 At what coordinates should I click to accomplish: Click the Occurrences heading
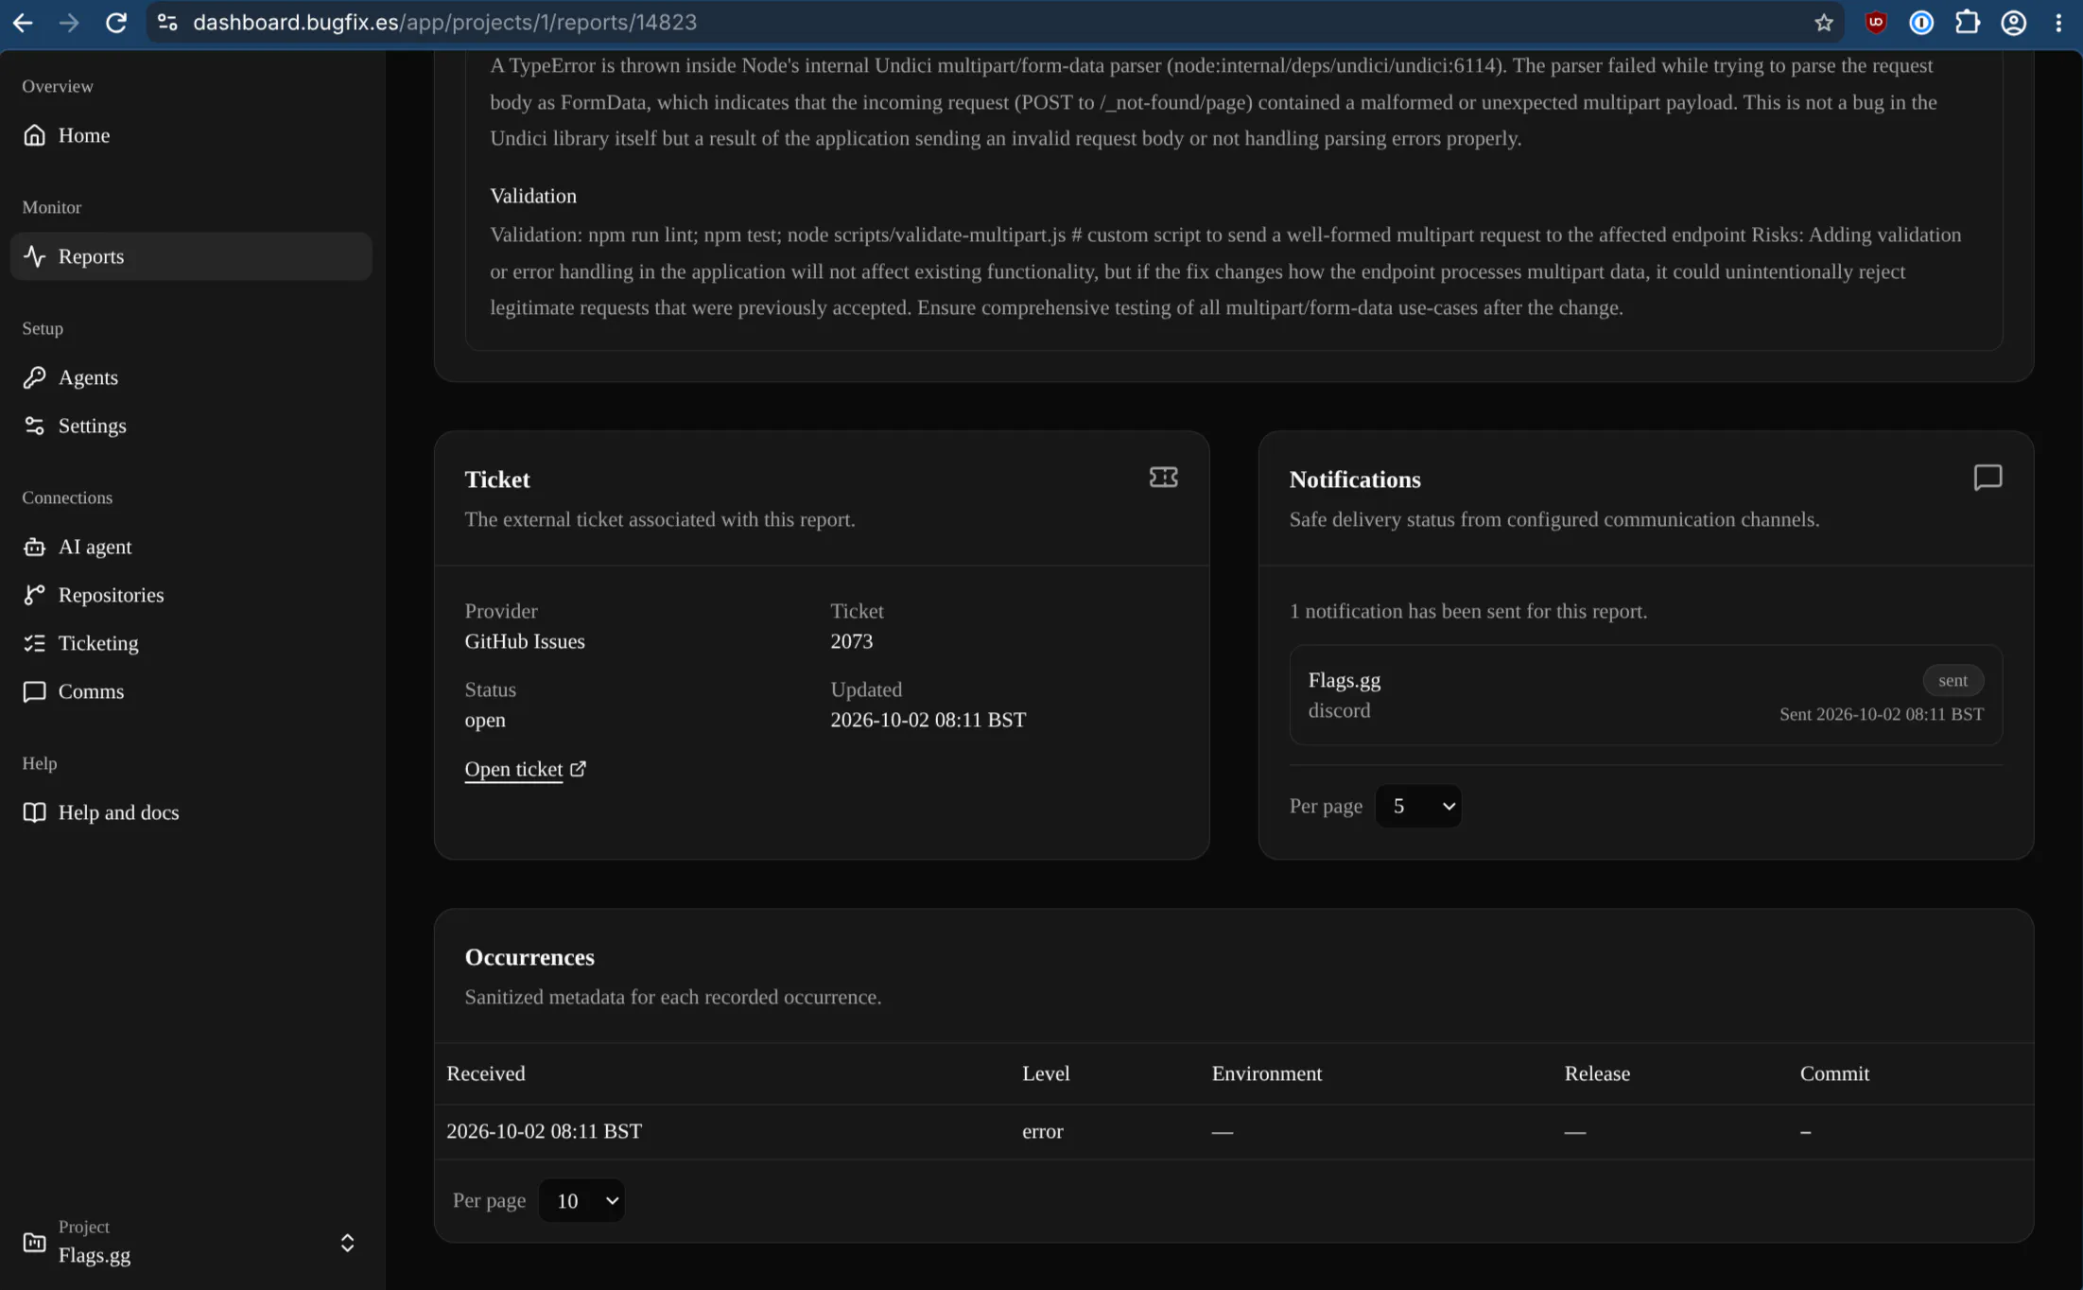tap(529, 957)
